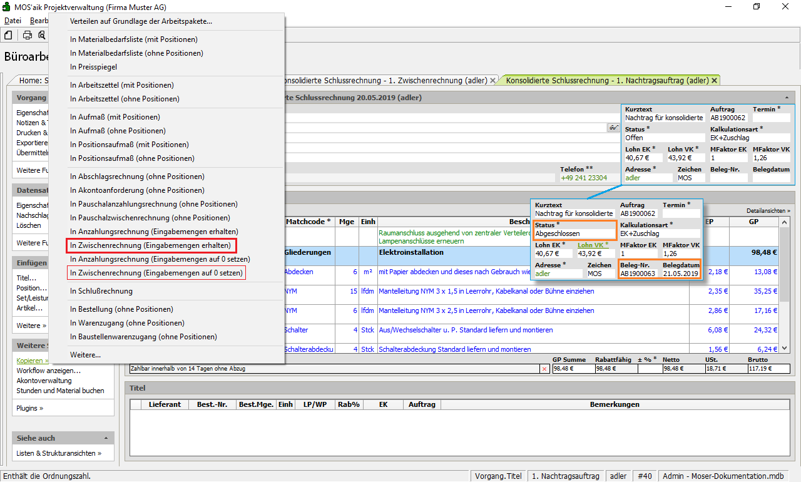
Task: Close the 1. Zwischenrechnung tab
Action: [x=493, y=81]
